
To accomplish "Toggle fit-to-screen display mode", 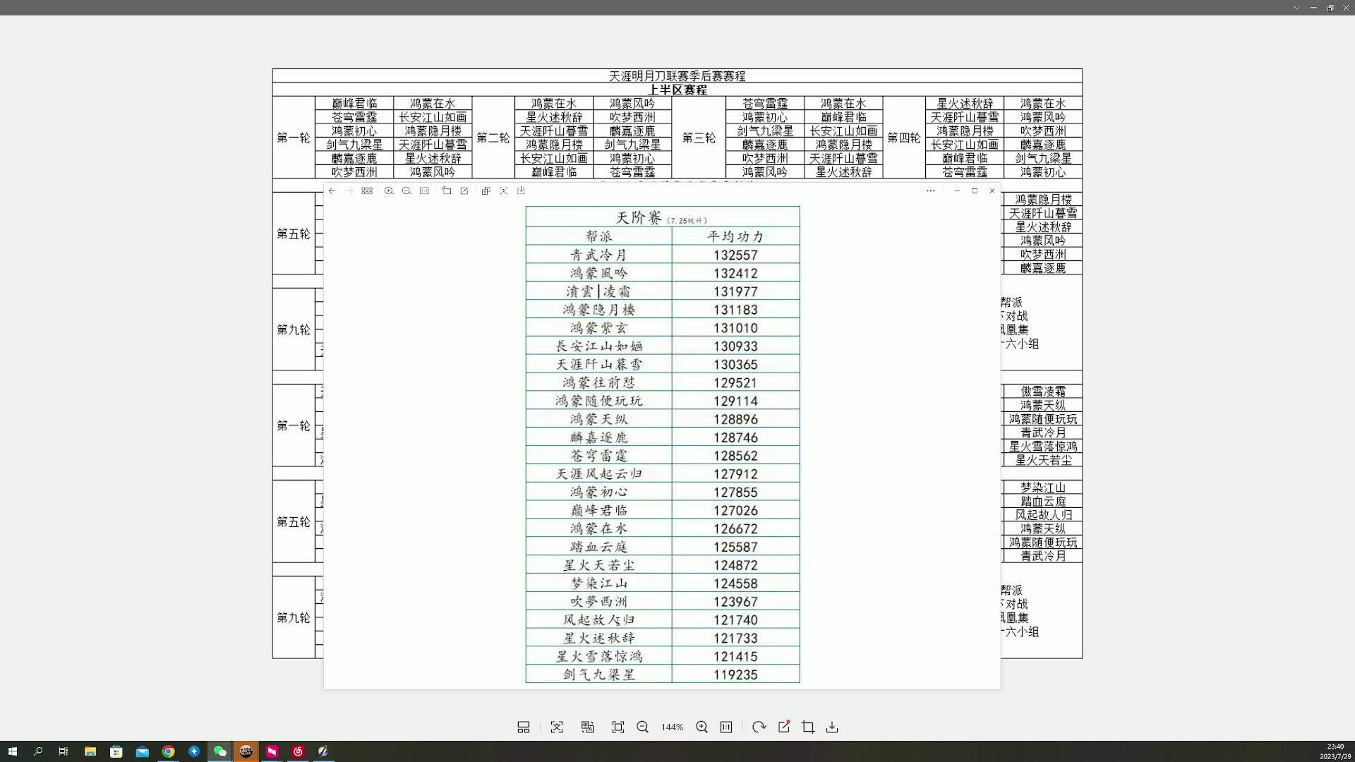I will (x=618, y=727).
